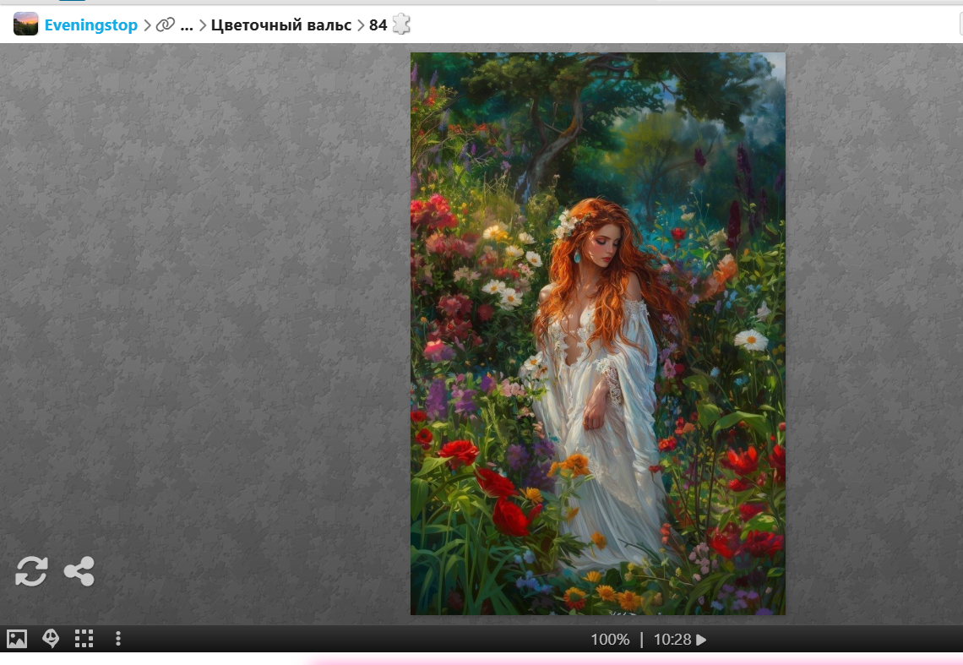Click the chevron just before 84
Viewport: 963px width, 665px height.
[x=361, y=25]
